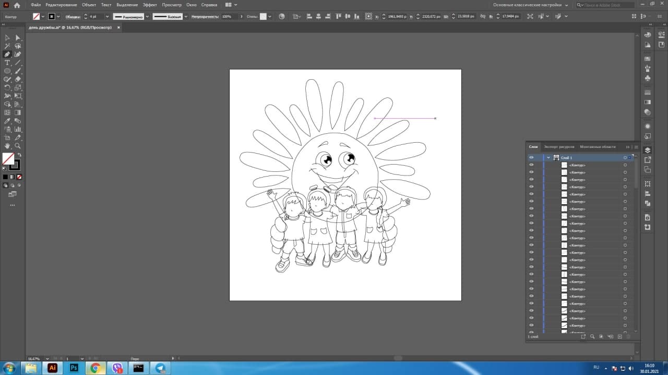Open the Эффект menu
The image size is (668, 375).
point(150,5)
